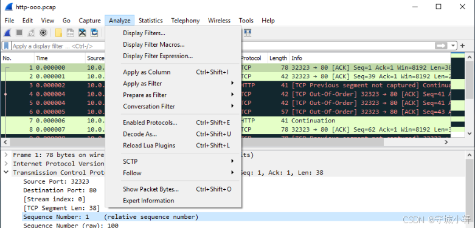Select Apply as Column menu item

pyautogui.click(x=173, y=72)
